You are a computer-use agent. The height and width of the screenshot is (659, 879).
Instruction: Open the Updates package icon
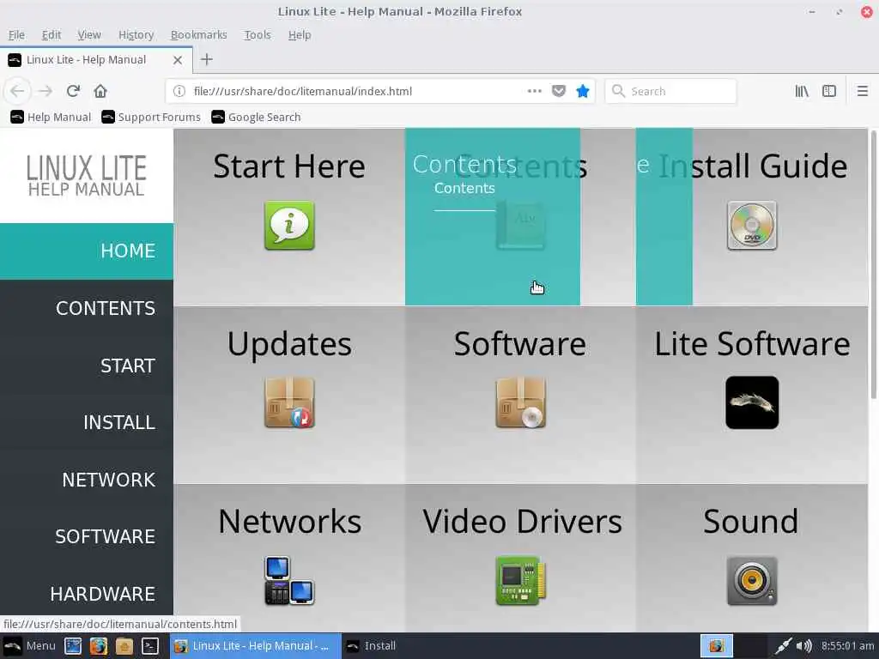tap(289, 402)
